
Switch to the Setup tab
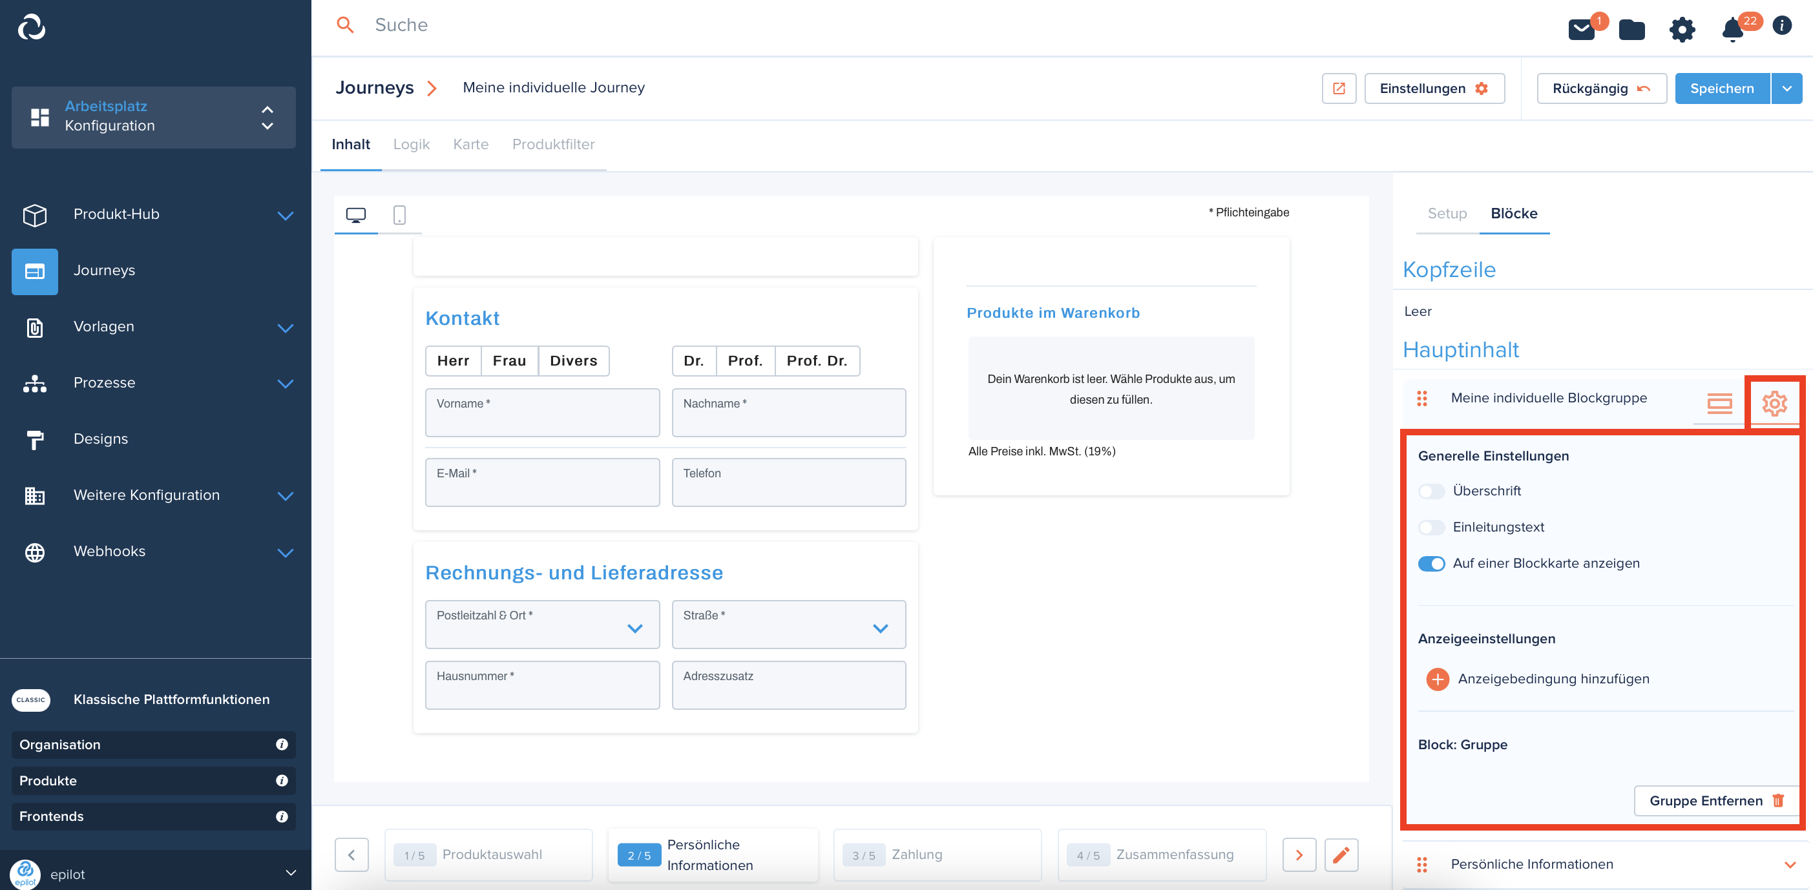click(1446, 213)
